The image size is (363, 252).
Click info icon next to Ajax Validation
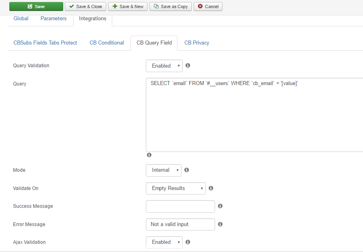click(x=188, y=242)
